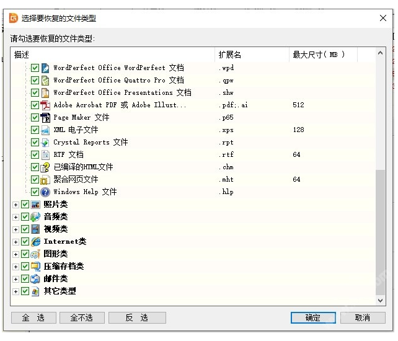This screenshot has width=398, height=341.
Task: Click the Adobe Acrobat PDF icon
Action: (x=45, y=105)
